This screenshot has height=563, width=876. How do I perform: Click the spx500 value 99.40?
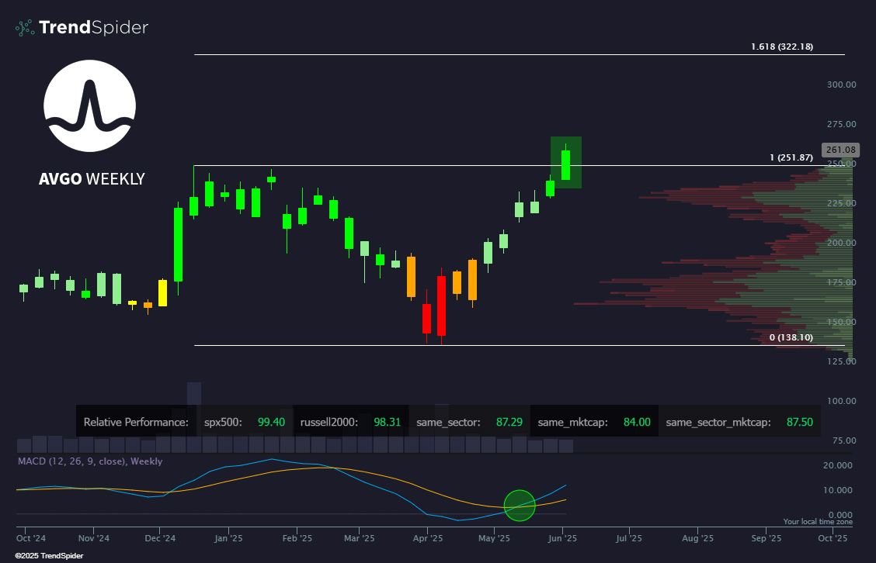point(271,423)
